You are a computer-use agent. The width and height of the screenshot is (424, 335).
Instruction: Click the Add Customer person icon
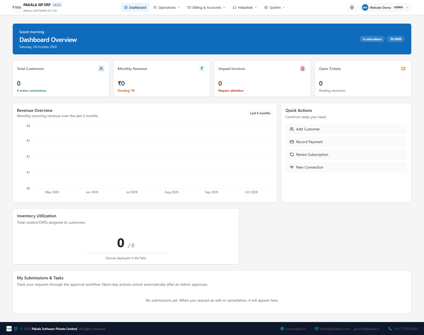pyautogui.click(x=292, y=129)
